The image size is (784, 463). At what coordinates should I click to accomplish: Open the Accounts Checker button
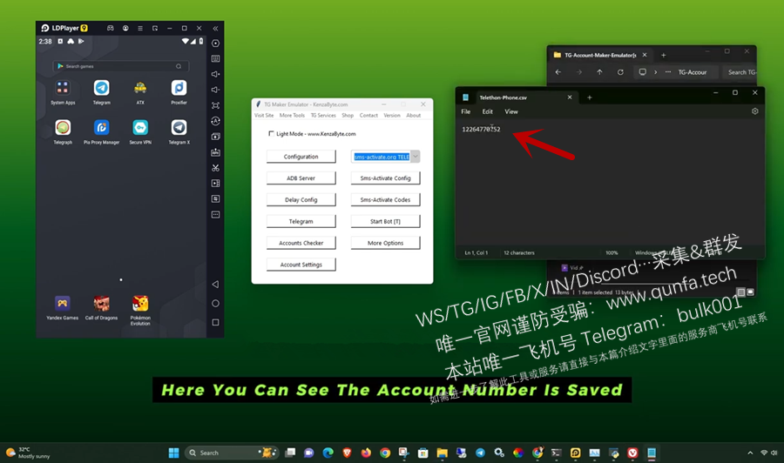[x=301, y=243]
